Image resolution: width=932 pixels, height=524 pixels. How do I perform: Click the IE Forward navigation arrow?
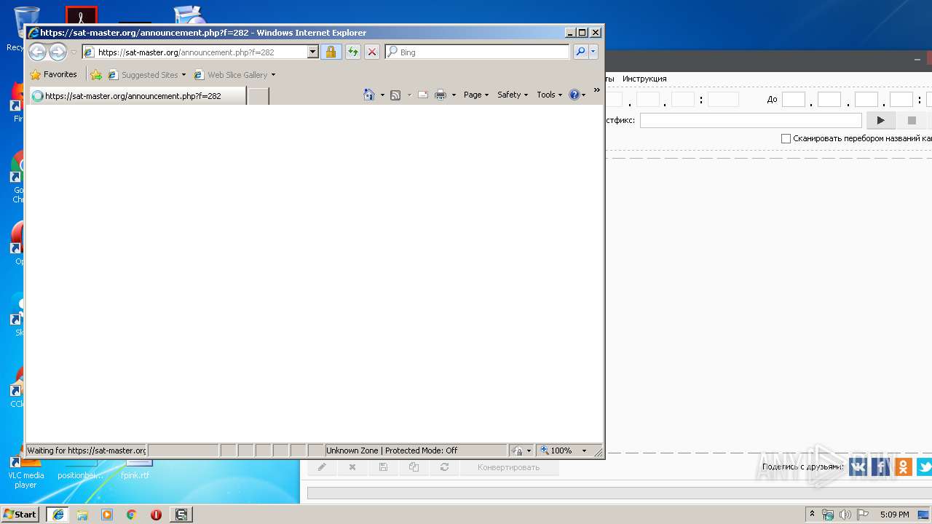click(x=58, y=52)
